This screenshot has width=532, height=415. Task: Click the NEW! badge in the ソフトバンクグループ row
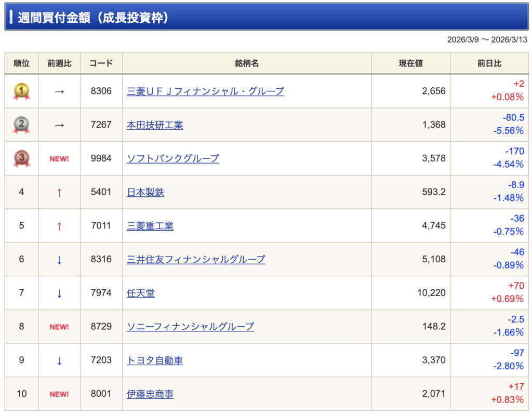pos(59,159)
